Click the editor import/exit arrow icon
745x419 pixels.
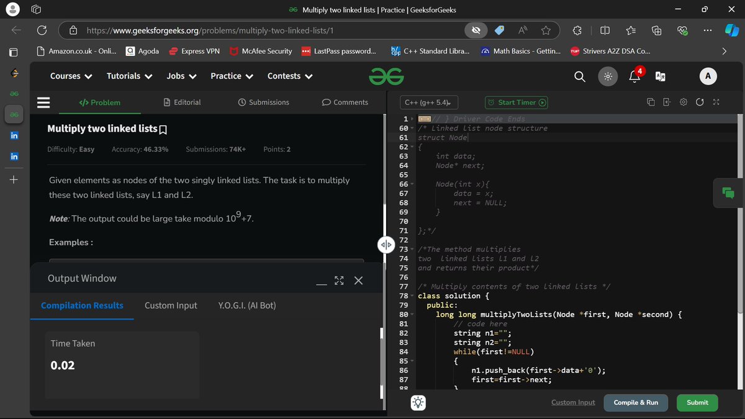tap(667, 102)
